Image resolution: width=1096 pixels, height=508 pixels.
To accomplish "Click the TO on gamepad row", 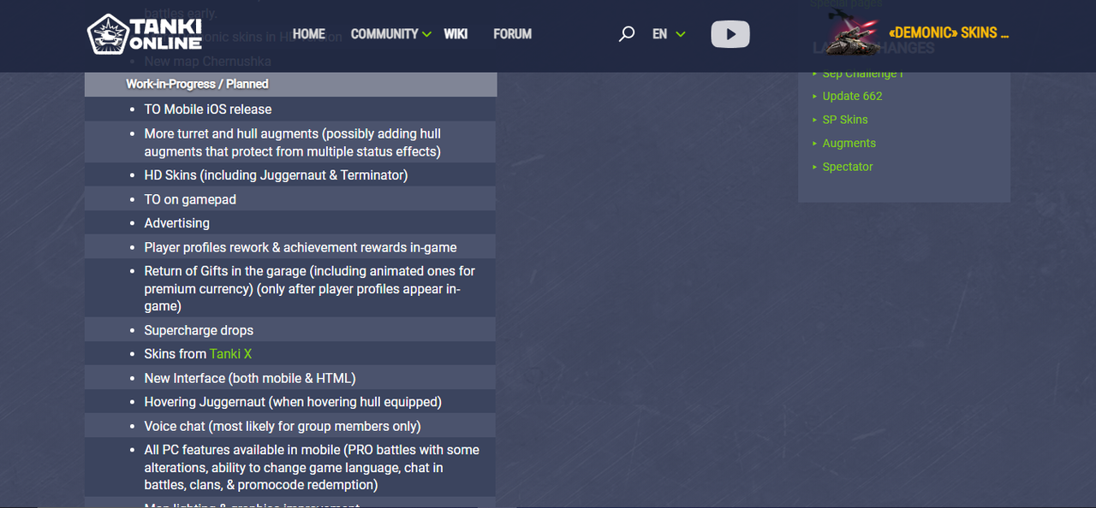I will coord(290,199).
